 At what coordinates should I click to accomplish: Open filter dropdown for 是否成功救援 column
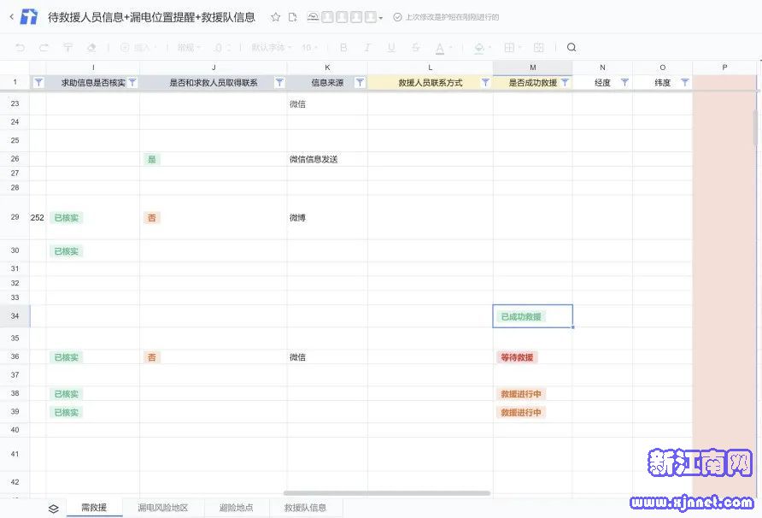coord(564,83)
